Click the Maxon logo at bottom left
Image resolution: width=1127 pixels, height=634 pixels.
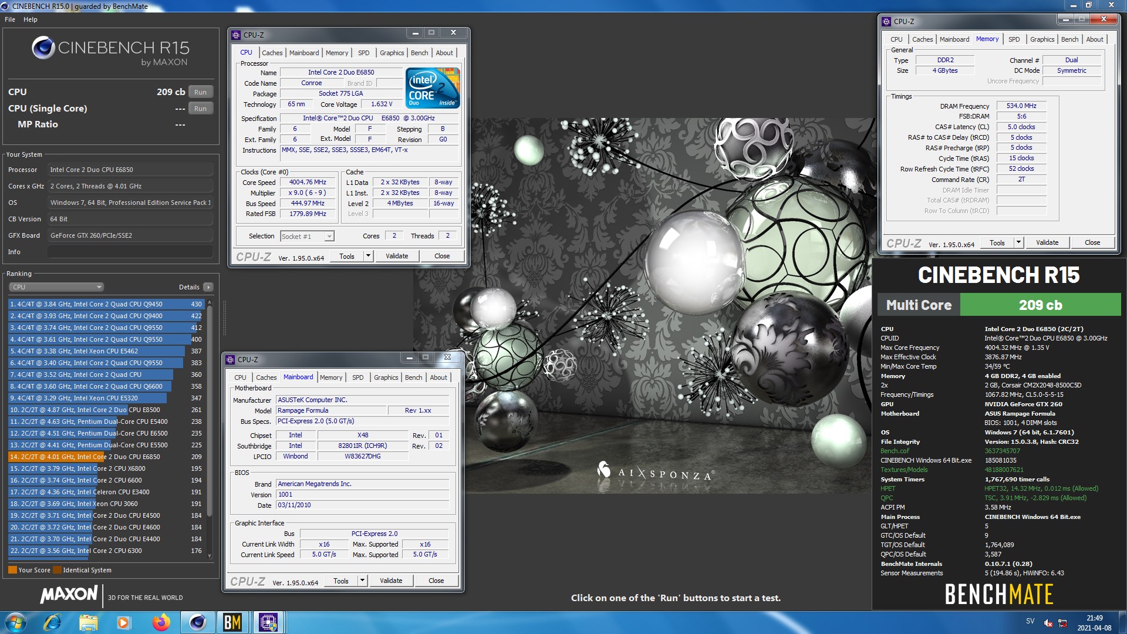pos(69,595)
